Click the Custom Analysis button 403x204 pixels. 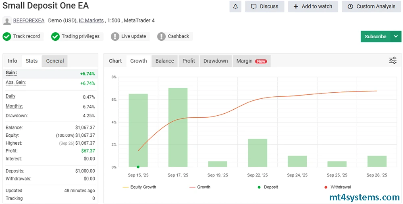click(371, 6)
